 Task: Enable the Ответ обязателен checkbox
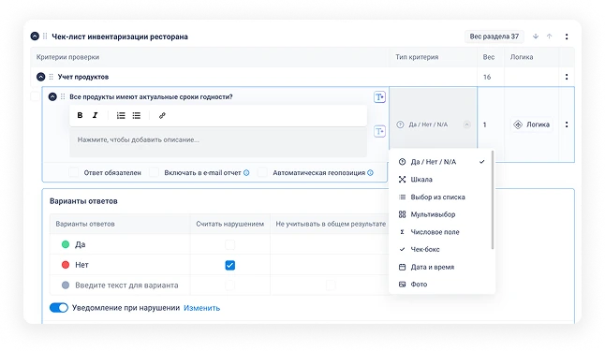click(74, 172)
